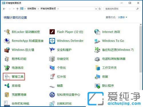Open 默认程序 default programs icon
The image size is (143, 107).
point(97,86)
